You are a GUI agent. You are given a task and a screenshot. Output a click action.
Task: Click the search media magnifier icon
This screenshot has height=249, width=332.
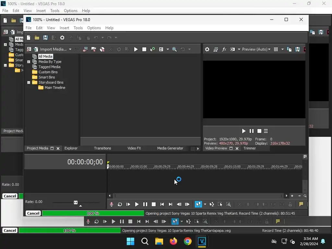click(174, 49)
